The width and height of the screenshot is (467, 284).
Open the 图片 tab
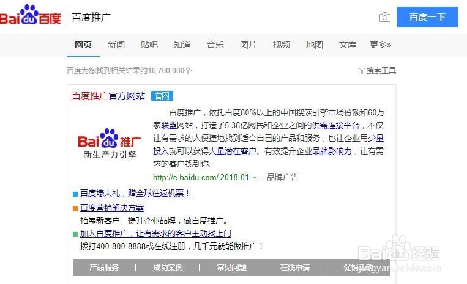(248, 45)
